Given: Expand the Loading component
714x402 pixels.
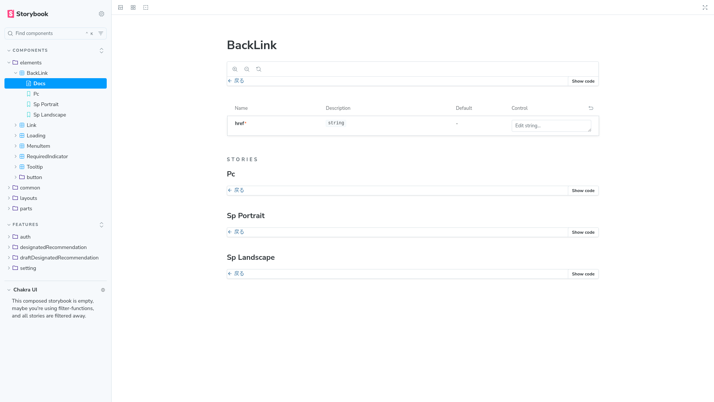Looking at the screenshot, I should pyautogui.click(x=55, y=135).
